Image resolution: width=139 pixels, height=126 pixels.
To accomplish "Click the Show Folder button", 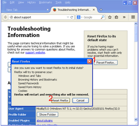I will click(x=47, y=114).
